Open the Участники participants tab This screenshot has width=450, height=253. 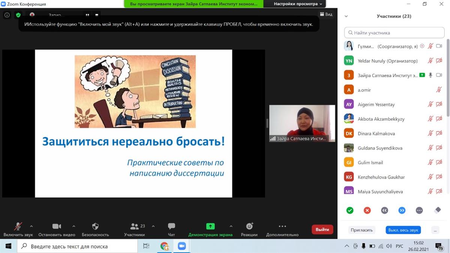(x=134, y=226)
